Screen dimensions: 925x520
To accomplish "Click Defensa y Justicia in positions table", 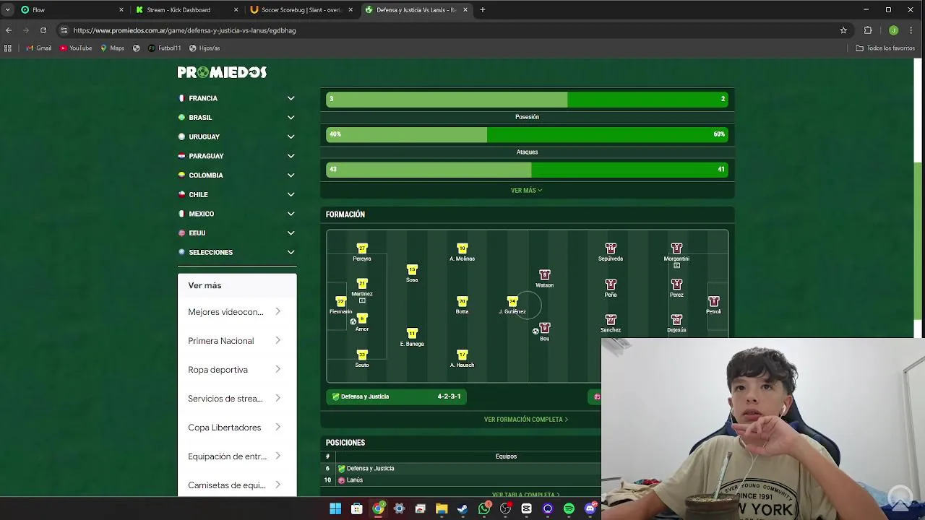I will tap(370, 469).
